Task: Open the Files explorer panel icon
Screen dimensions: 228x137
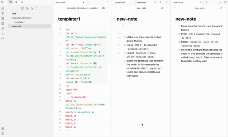Action: coord(10,2)
